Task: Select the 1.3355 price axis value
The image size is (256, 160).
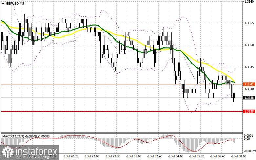Action: pyautogui.click(x=249, y=23)
